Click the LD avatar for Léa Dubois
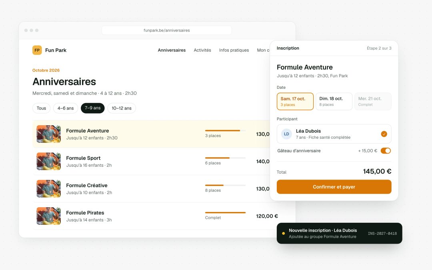The image size is (432, 270). [286, 134]
